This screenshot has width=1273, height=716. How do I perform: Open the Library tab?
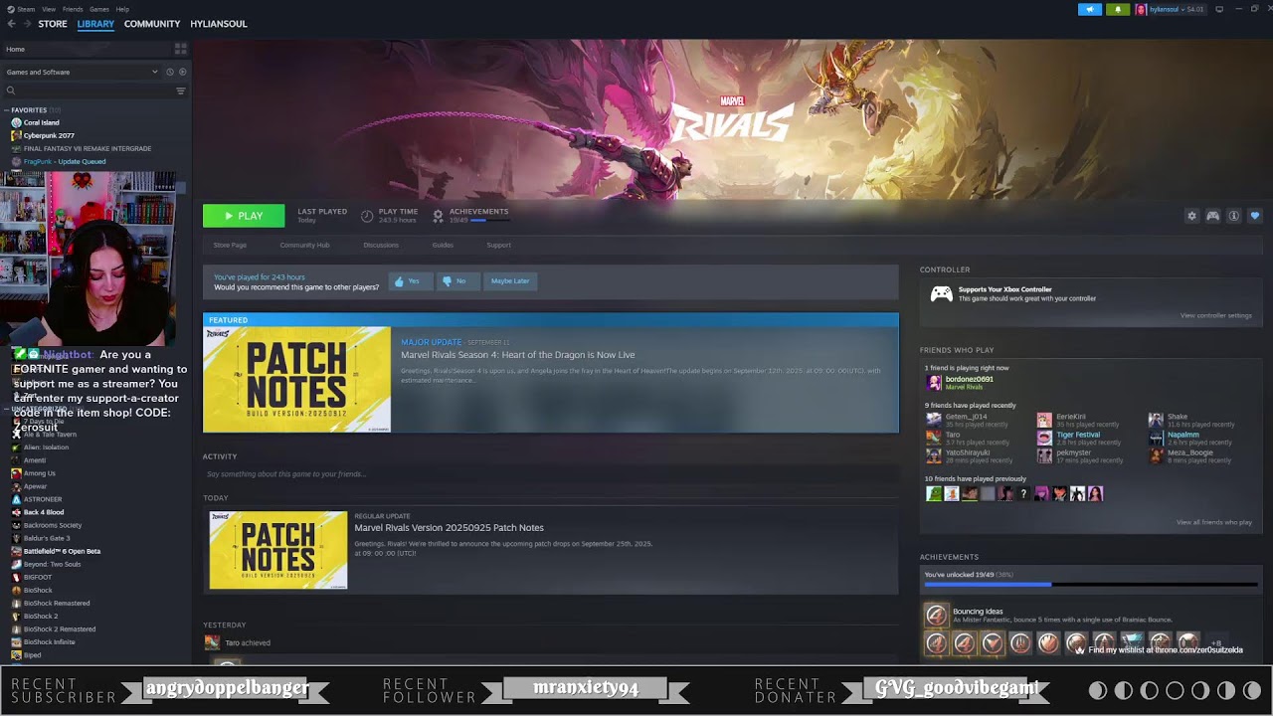click(x=95, y=24)
